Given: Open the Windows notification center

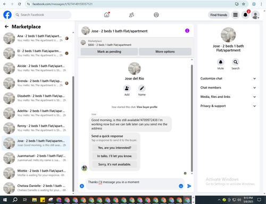Looking at the screenshot, I should coord(259,200).
